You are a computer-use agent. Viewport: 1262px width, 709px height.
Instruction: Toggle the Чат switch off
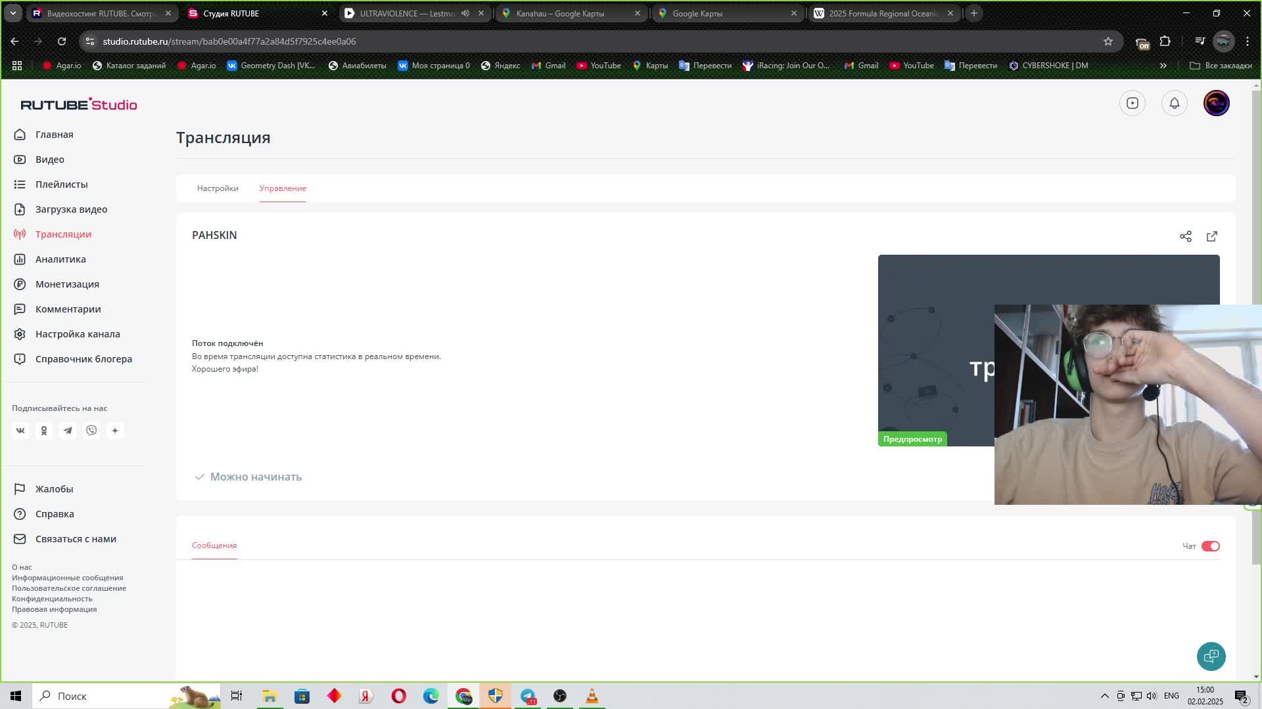(x=1210, y=546)
